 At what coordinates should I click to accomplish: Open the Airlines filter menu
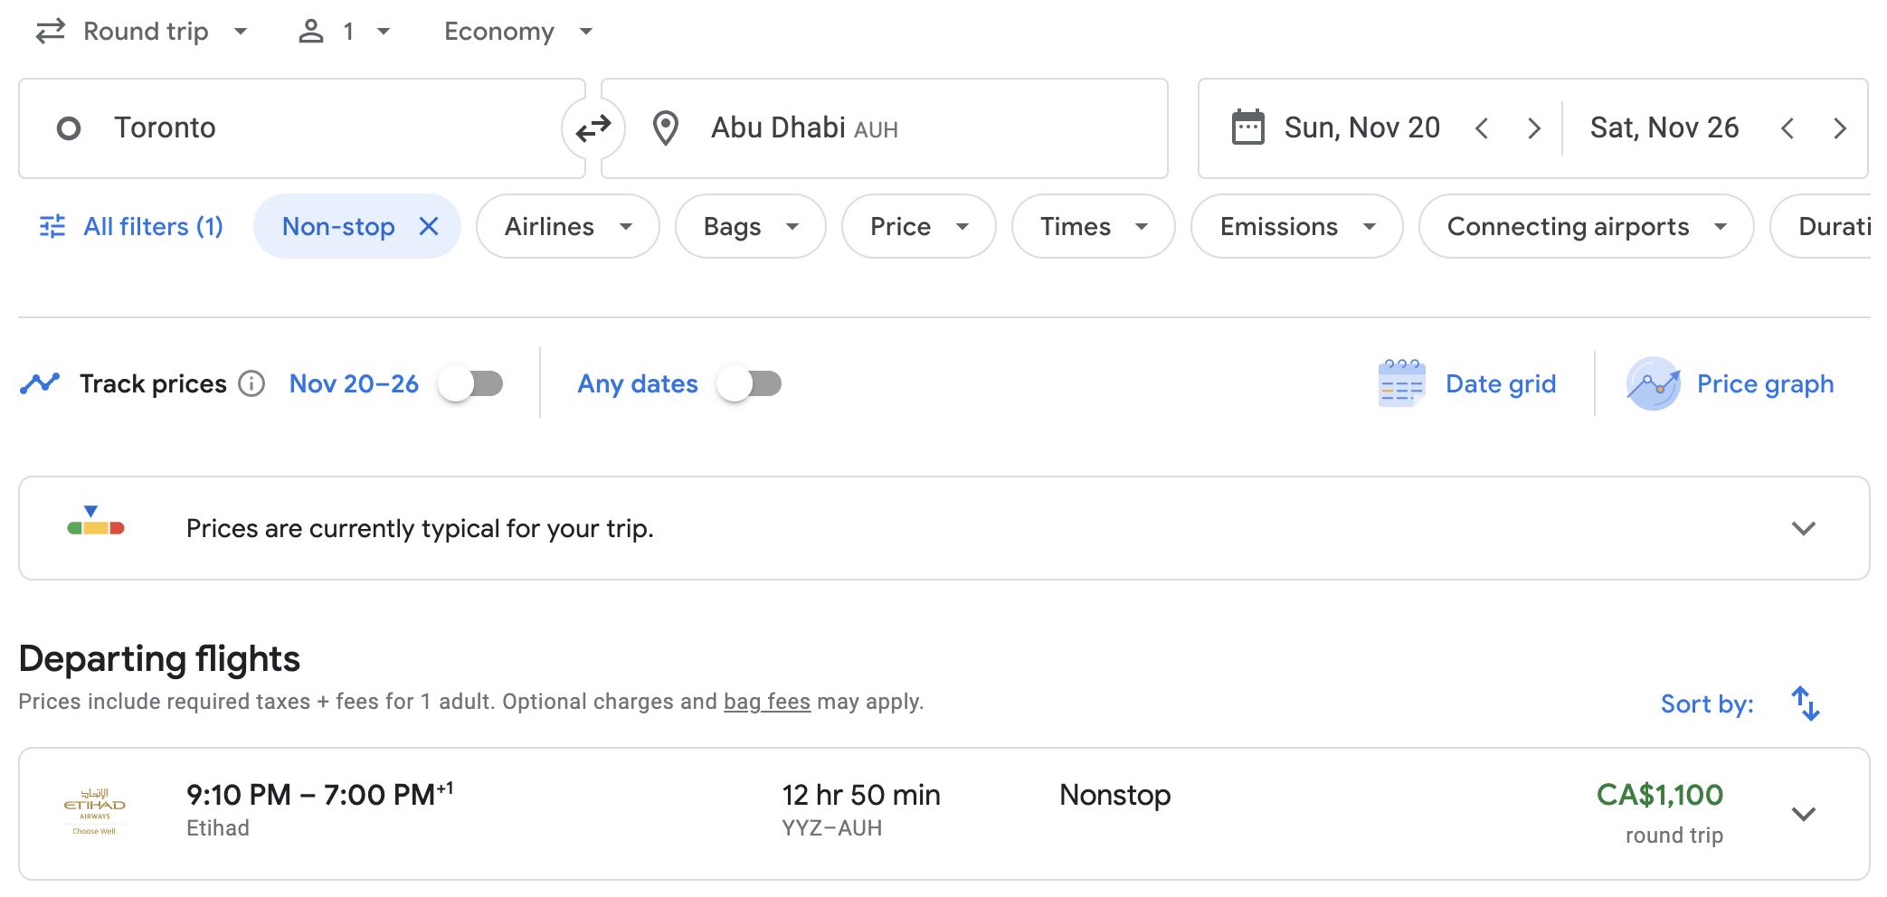567,226
